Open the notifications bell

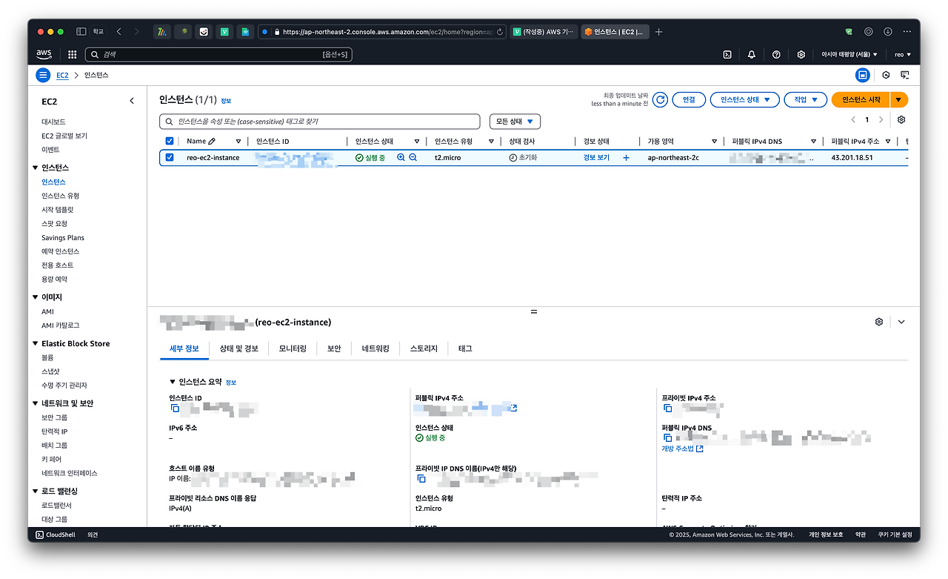point(752,54)
